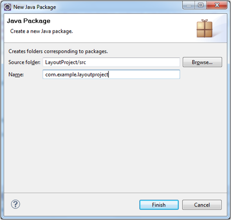Click the gift-box package icon in the banner
The image size is (231, 220).
click(205, 29)
